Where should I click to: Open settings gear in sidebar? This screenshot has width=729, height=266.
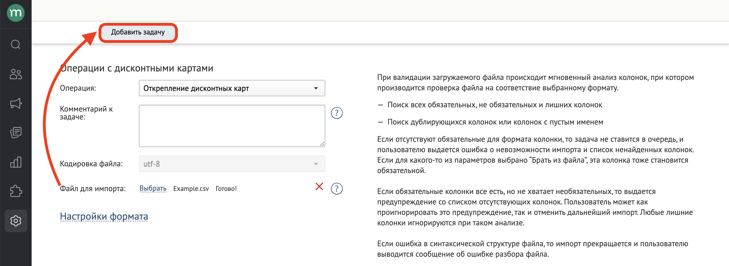pos(16,221)
